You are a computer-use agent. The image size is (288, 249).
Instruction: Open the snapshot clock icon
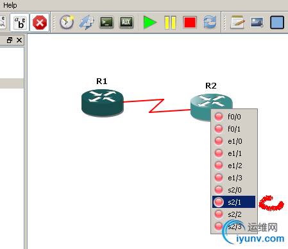pos(67,22)
